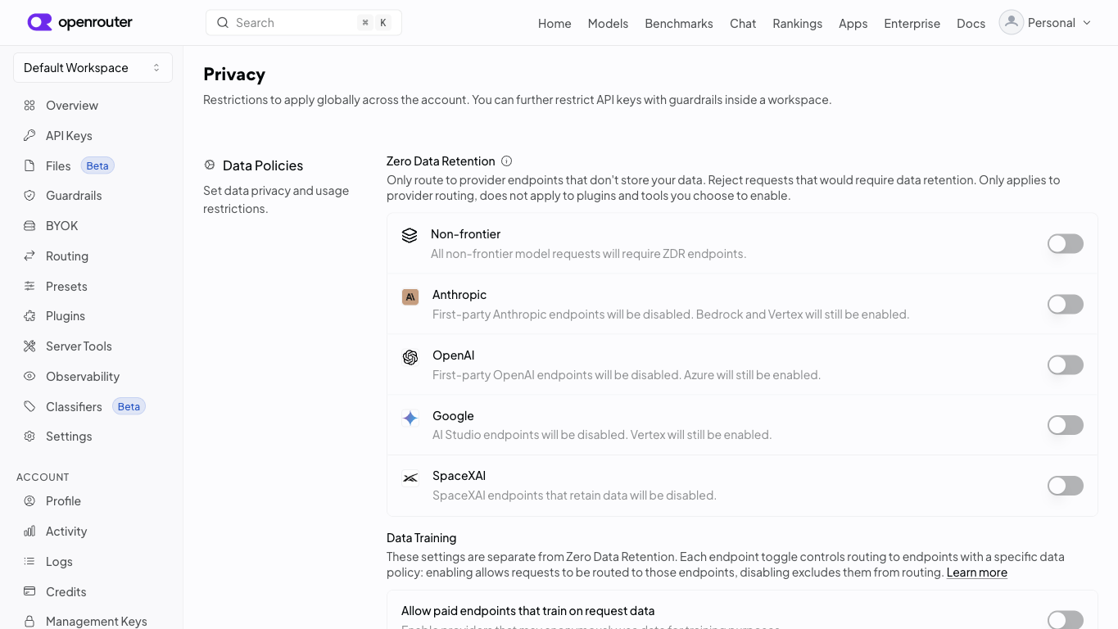Click the Google sparkle logo icon
Screen dimensions: 1118x629
pyautogui.click(x=410, y=419)
